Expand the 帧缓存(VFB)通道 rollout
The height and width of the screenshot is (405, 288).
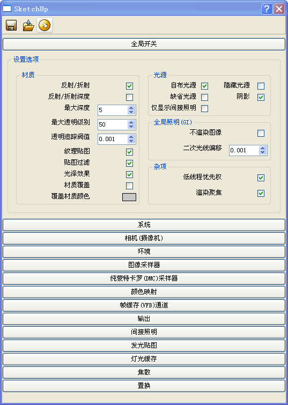tap(144, 306)
